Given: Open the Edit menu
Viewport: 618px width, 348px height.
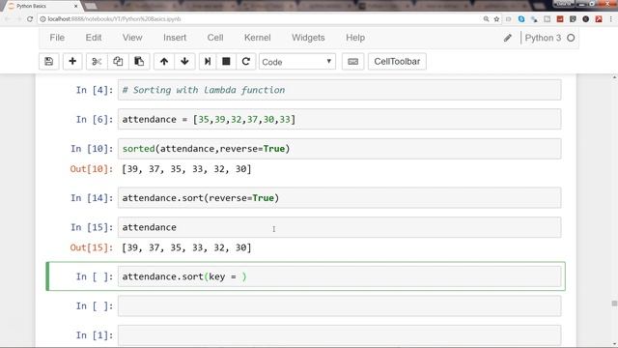Looking at the screenshot, I should click(94, 38).
